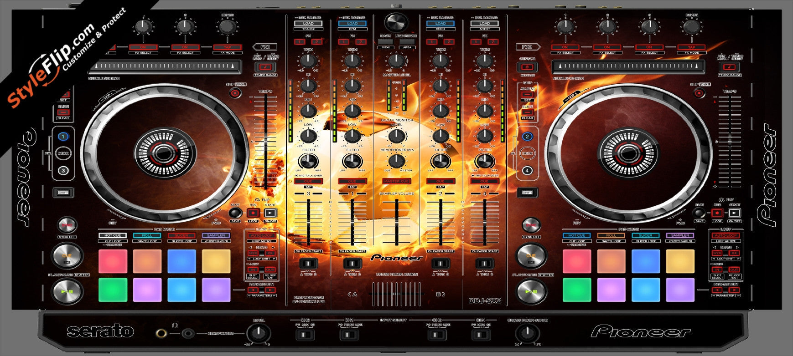The height and width of the screenshot is (356, 793).
Task: Toggle the left deck SLIP button
Action: 235,93
